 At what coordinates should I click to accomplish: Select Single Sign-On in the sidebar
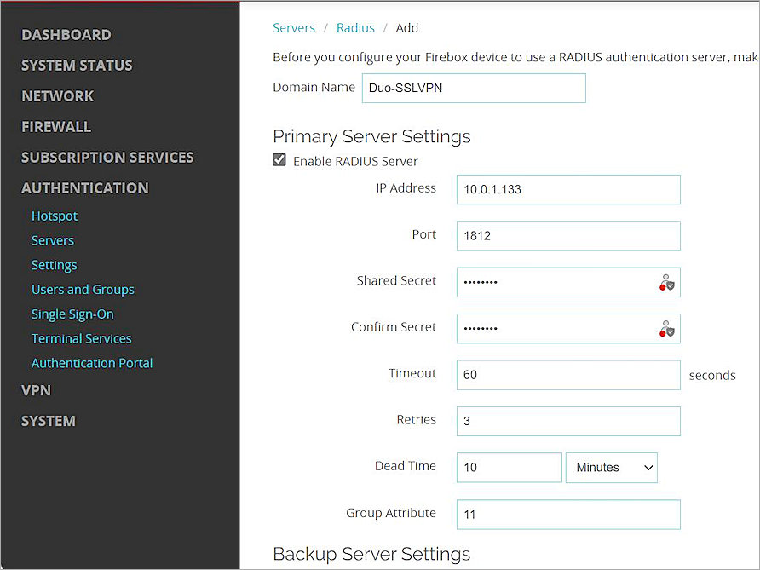pos(72,314)
